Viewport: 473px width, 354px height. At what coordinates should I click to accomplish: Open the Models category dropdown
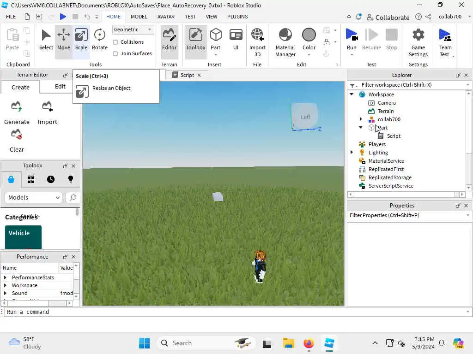[x=33, y=197]
